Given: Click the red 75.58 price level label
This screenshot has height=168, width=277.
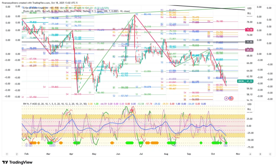Looking at the screenshot, I should [x=249, y=30].
